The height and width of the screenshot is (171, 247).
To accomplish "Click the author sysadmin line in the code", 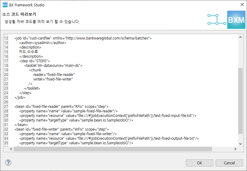I will 43,43.
